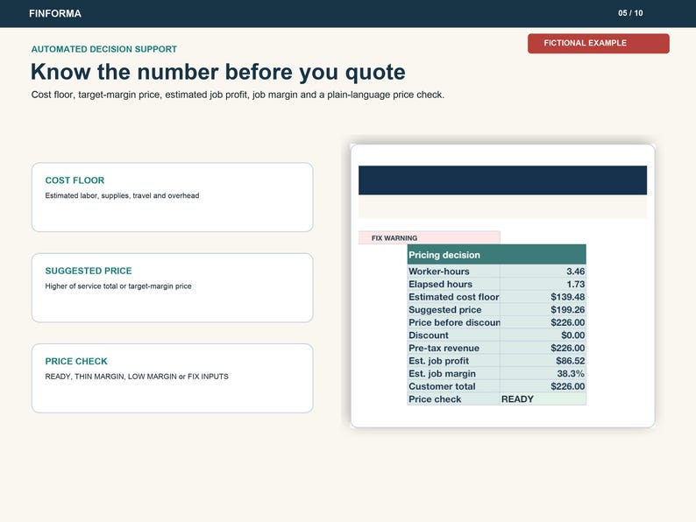
Task: Select the SUGGESTED PRICE card heading
Action: [x=89, y=271]
